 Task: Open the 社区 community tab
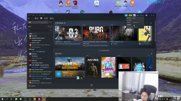click(x=46, y=18)
